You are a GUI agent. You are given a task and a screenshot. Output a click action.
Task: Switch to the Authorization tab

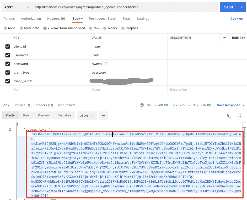31,19
